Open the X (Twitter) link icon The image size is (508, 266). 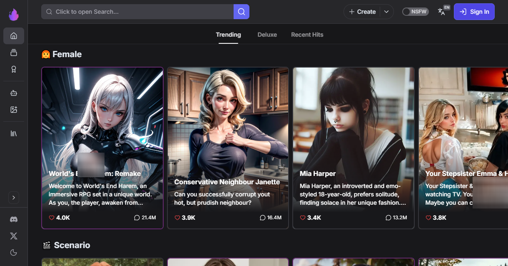(14, 236)
